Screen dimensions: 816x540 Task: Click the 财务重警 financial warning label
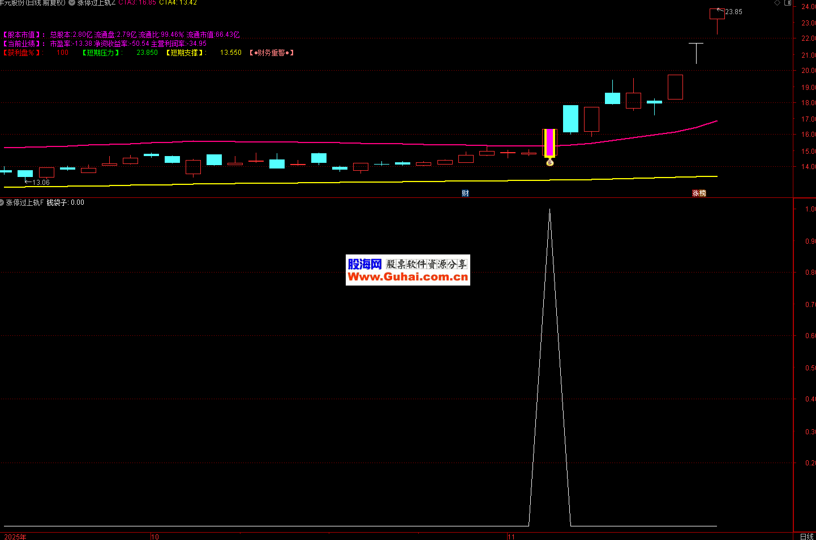[x=272, y=53]
